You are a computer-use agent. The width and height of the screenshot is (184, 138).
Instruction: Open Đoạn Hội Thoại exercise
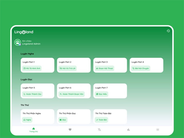104,68
